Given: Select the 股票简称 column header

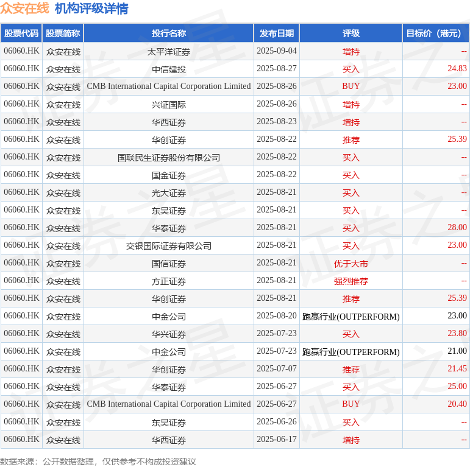Looking at the screenshot, I should (x=63, y=33).
